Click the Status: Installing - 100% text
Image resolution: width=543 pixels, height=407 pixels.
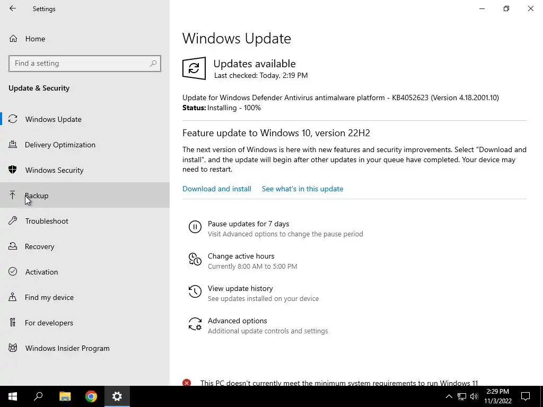coord(222,108)
